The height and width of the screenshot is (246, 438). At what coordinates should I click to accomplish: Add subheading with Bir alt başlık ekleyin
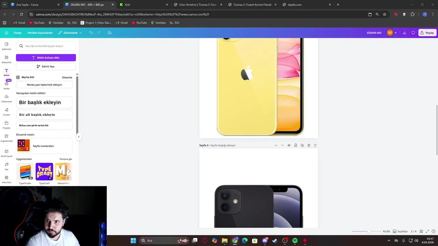click(x=44, y=115)
